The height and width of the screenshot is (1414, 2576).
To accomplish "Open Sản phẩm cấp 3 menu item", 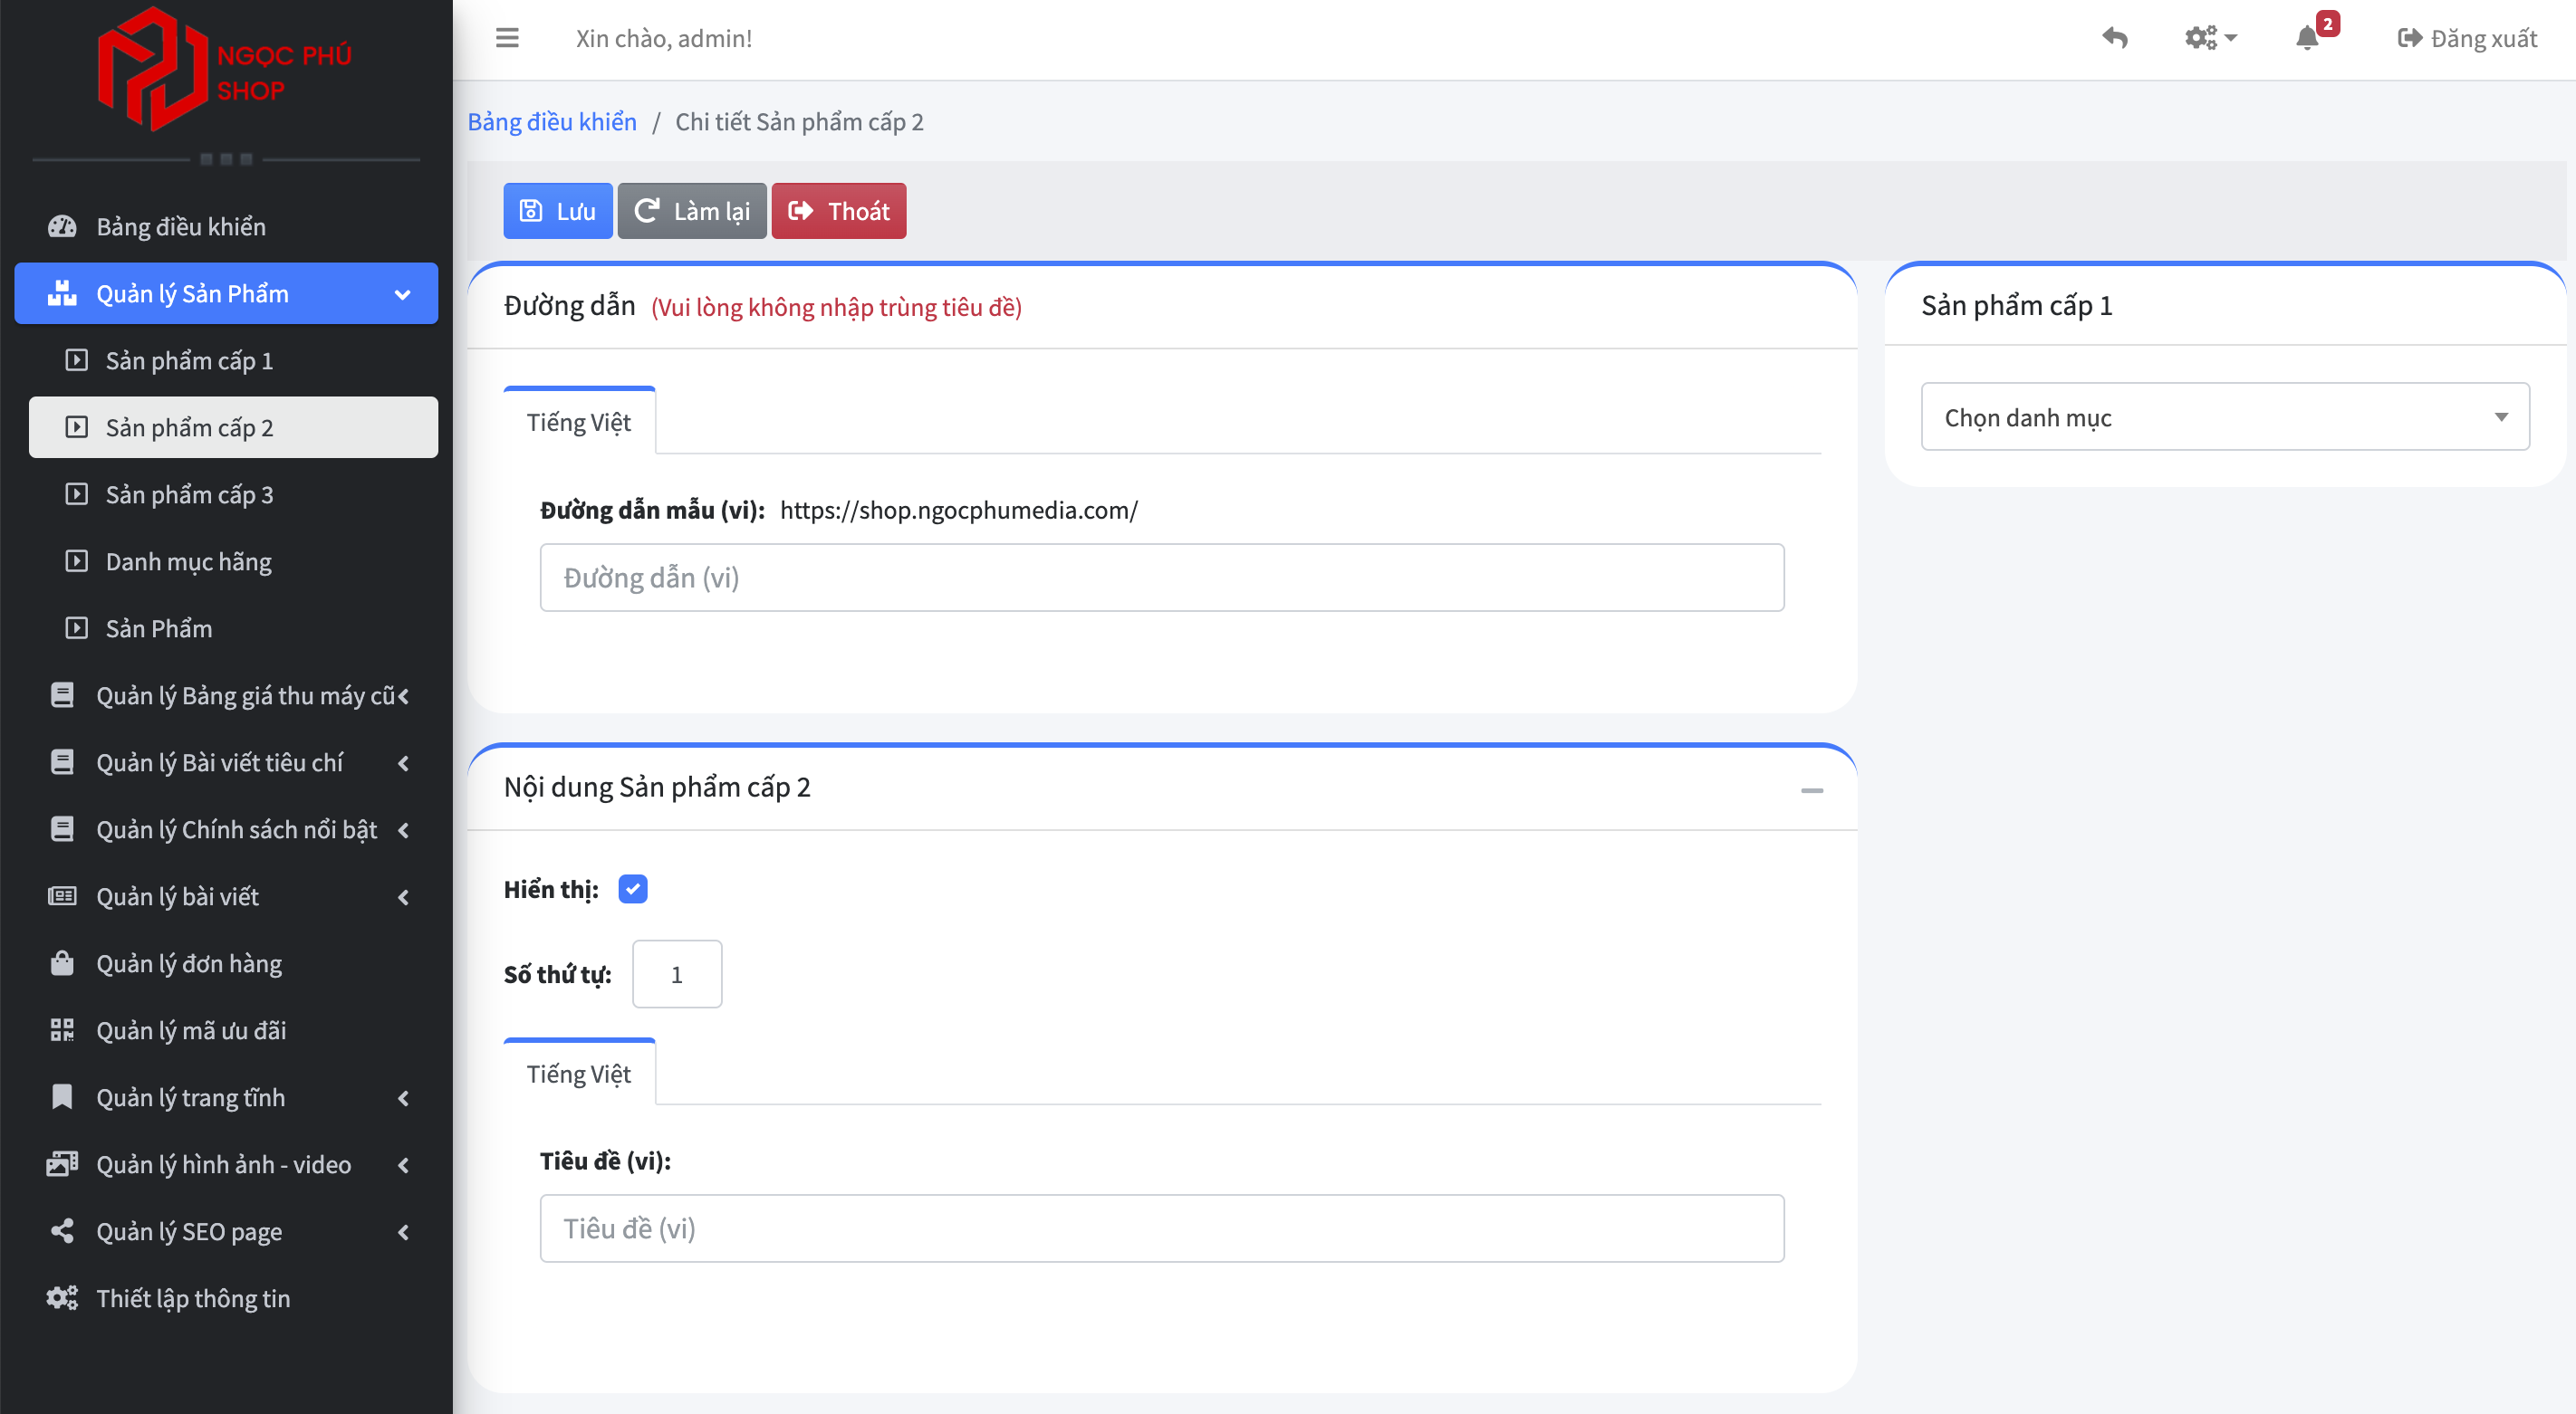I will point(189,494).
